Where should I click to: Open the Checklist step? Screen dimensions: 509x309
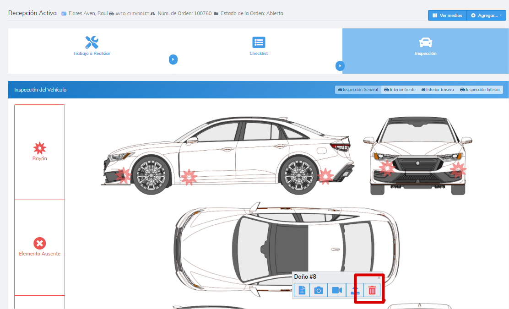[x=259, y=46]
